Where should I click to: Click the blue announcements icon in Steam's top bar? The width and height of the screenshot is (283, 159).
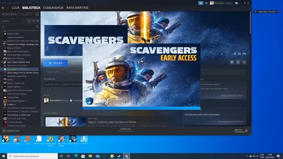(200, 3)
